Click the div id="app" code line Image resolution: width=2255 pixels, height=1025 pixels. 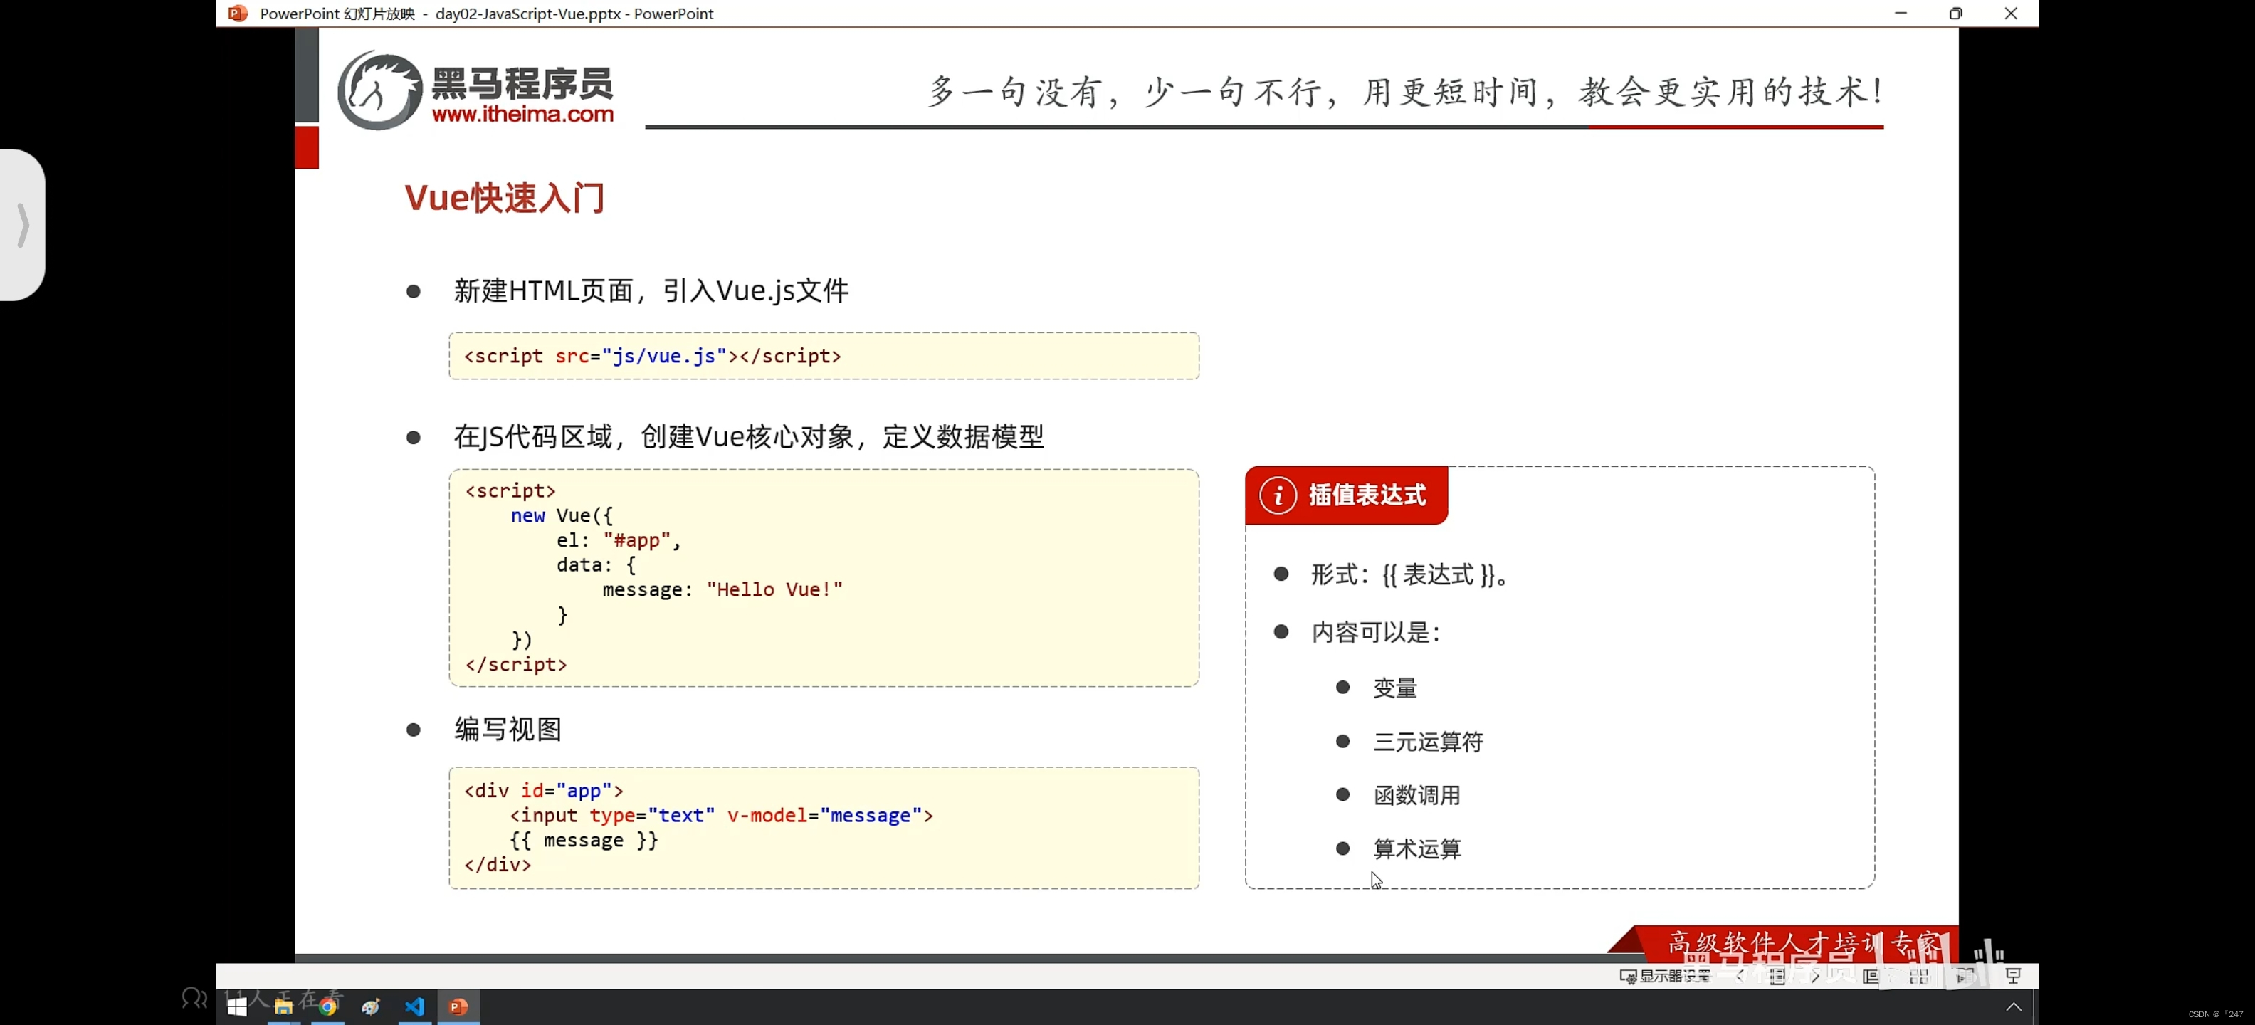coord(544,790)
